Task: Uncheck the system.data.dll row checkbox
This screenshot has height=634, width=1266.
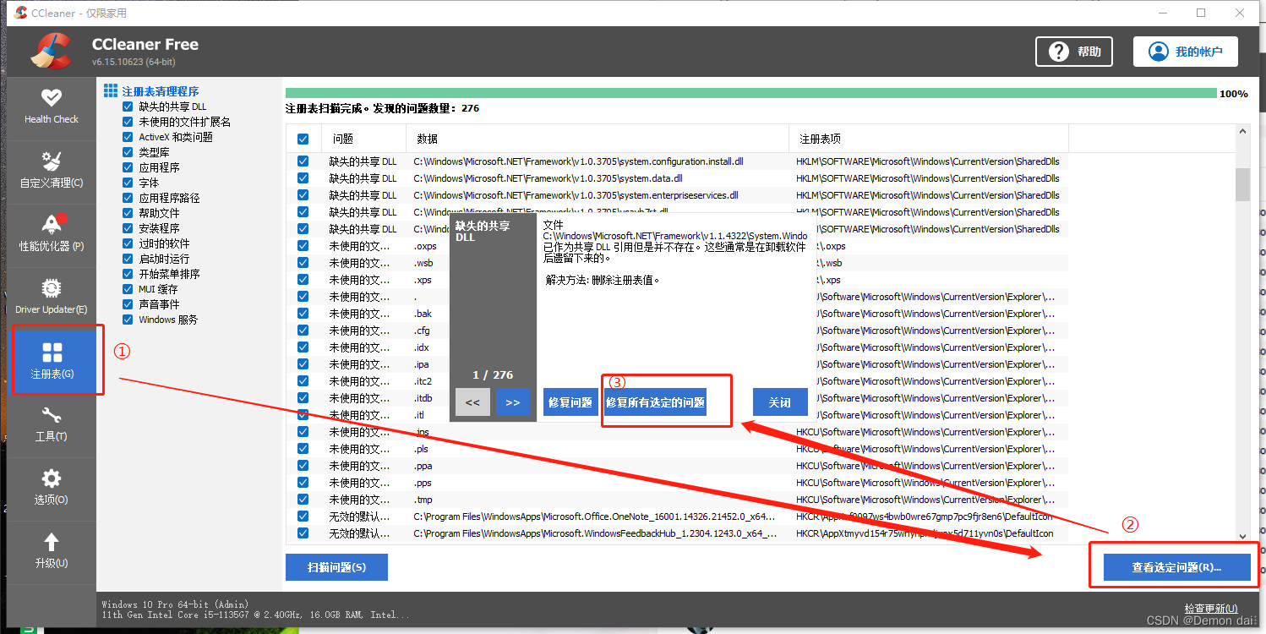Action: [303, 178]
